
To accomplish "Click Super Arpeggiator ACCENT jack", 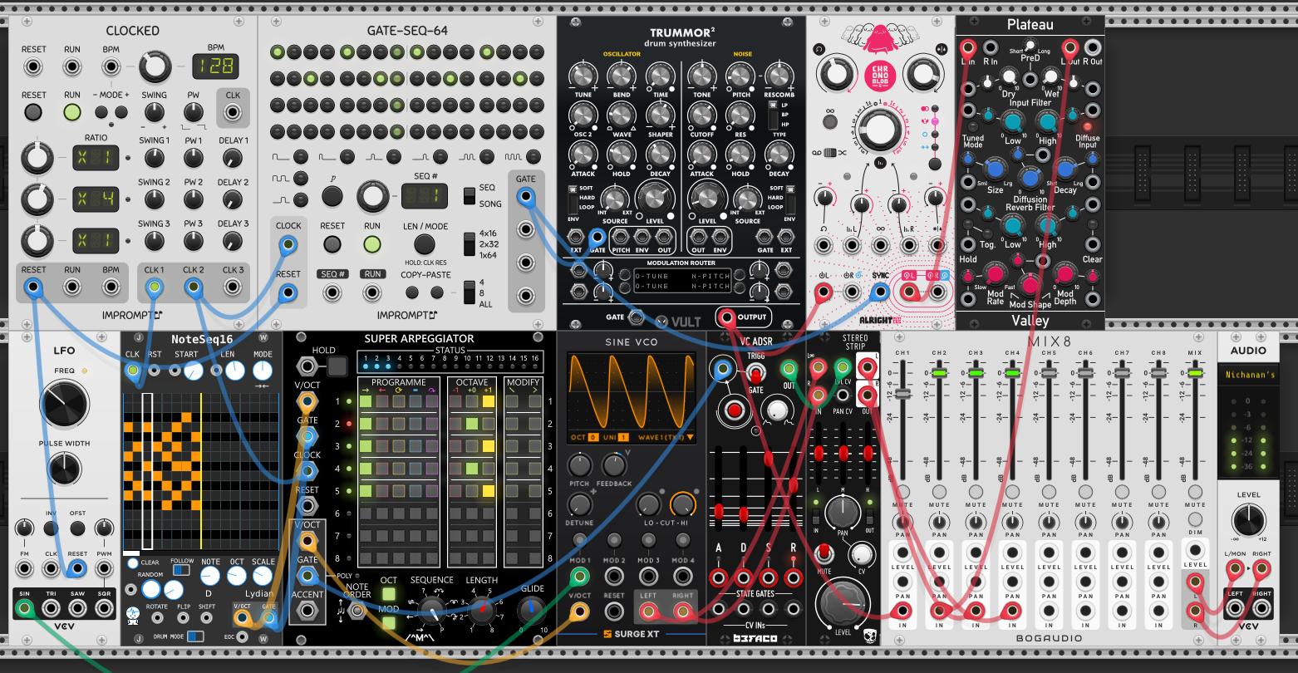I will pos(307,612).
